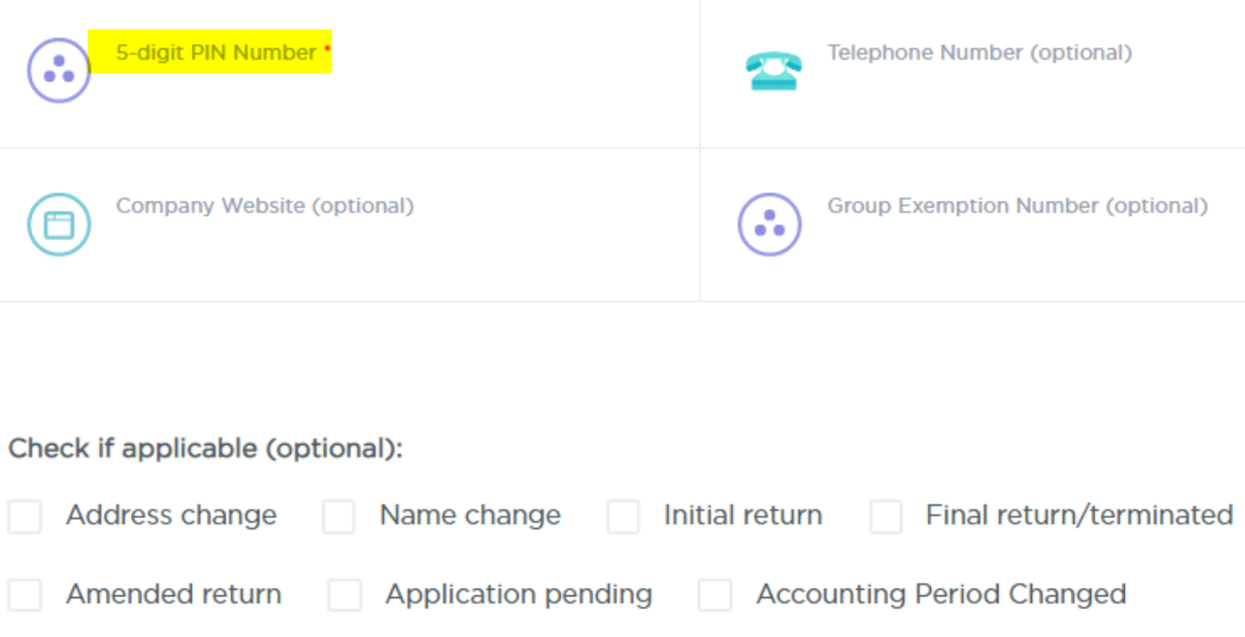This screenshot has height=637, width=1245.
Task: Click the "Final return/terminated" label text
Action: [1078, 515]
